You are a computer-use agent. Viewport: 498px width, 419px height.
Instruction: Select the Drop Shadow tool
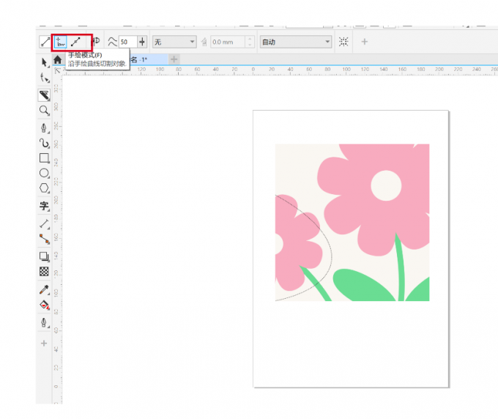point(45,256)
